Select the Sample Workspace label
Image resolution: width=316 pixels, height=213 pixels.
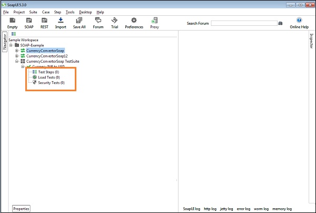pos(23,40)
